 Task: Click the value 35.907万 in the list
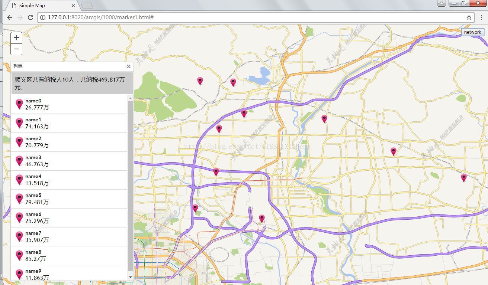(x=37, y=240)
